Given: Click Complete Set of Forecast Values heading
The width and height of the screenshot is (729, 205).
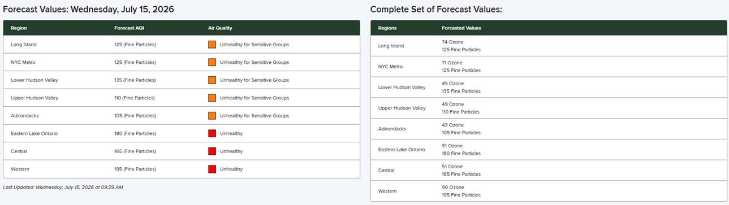Looking at the screenshot, I should tap(436, 10).
